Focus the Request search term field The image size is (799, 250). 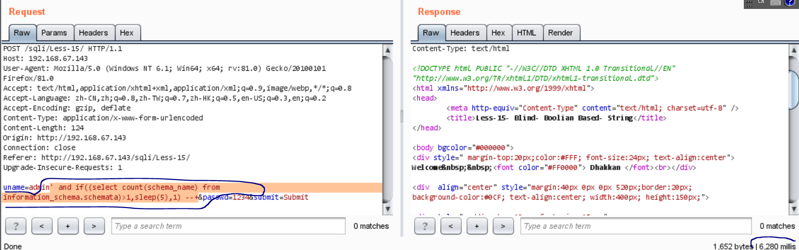click(229, 226)
